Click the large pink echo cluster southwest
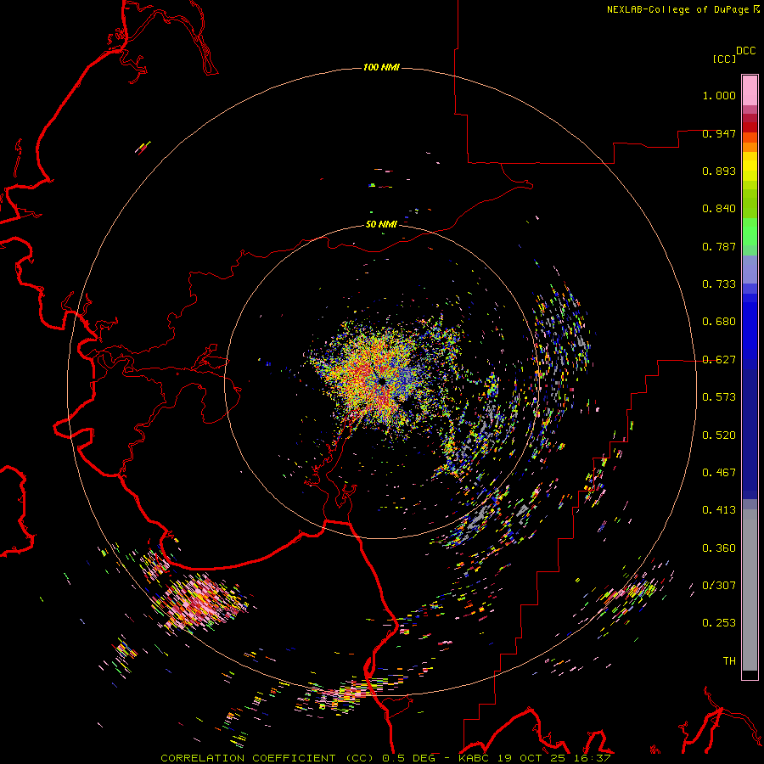Screen dimensions: 764x764 [x=200, y=602]
